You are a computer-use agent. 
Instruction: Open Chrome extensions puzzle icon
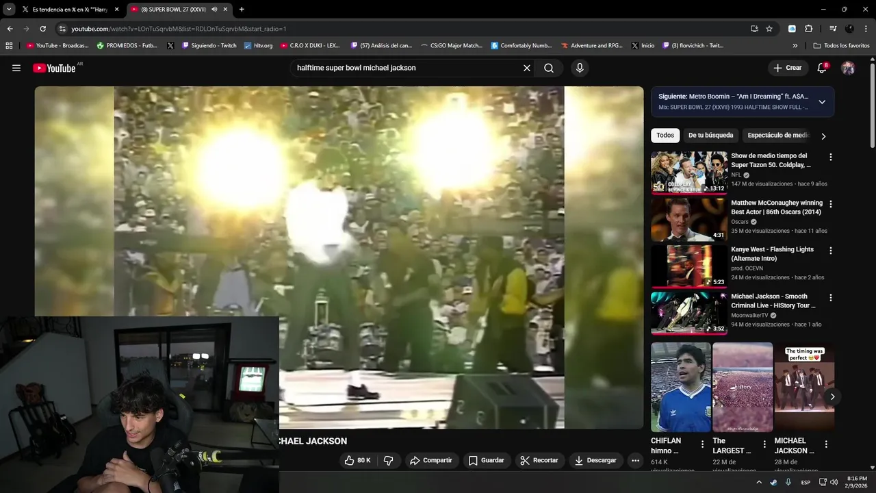(808, 29)
